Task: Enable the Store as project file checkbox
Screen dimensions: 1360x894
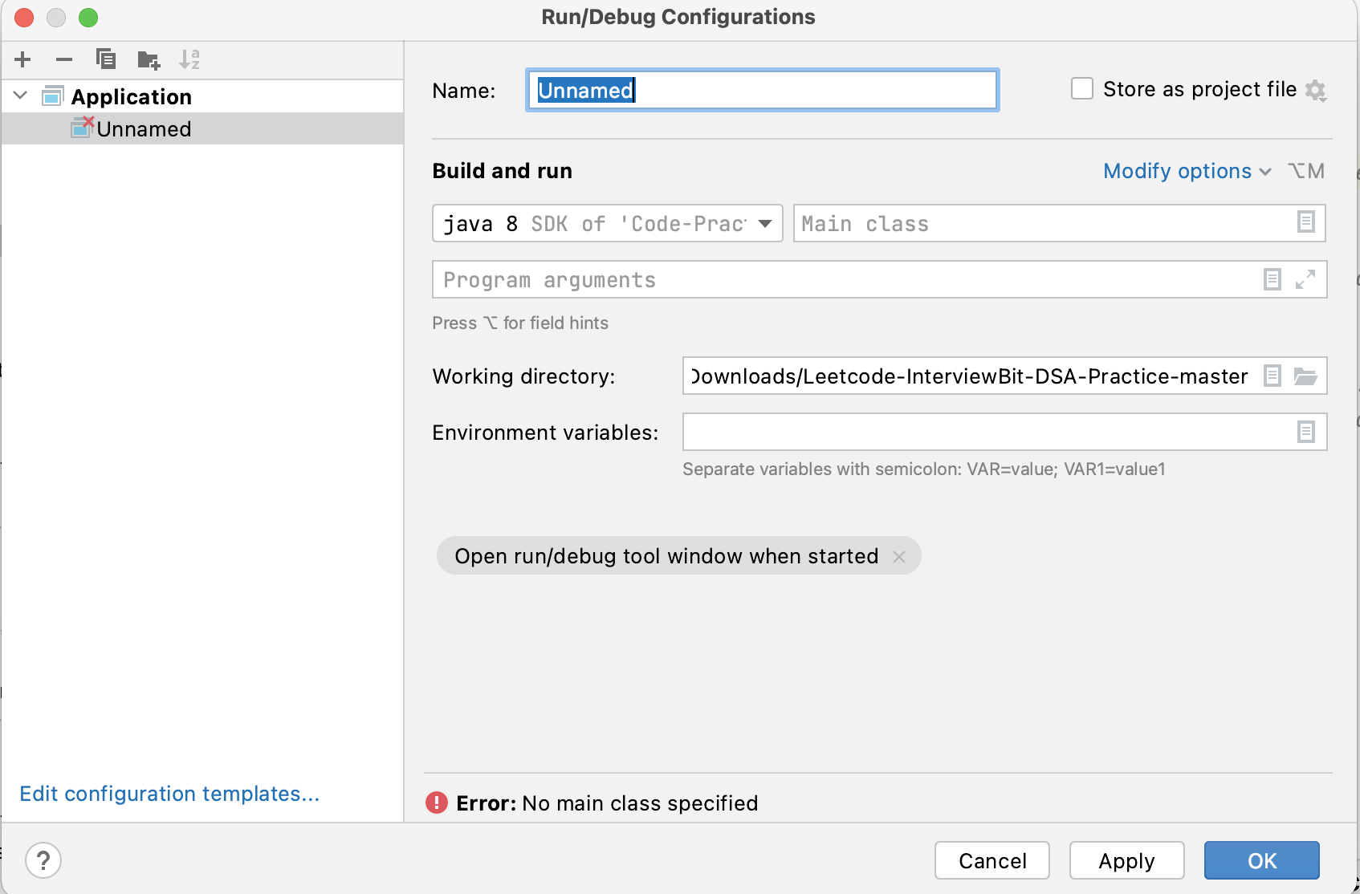Action: click(x=1082, y=89)
